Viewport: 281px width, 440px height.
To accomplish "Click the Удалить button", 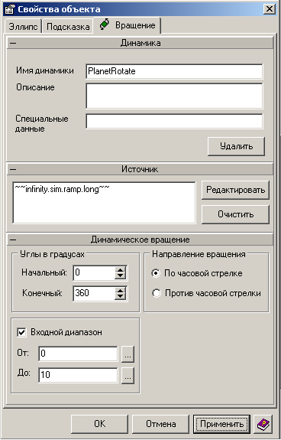I will (236, 146).
